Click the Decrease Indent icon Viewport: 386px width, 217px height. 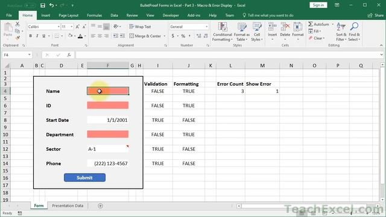[x=115, y=36]
